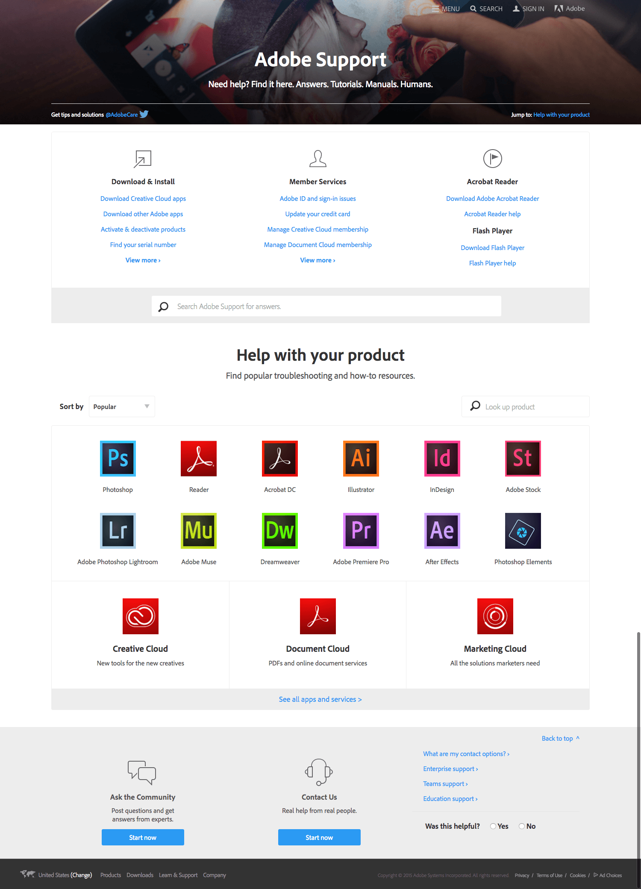This screenshot has height=889, width=641.
Task: Choose the Photoshop Elements icon
Action: (x=523, y=530)
